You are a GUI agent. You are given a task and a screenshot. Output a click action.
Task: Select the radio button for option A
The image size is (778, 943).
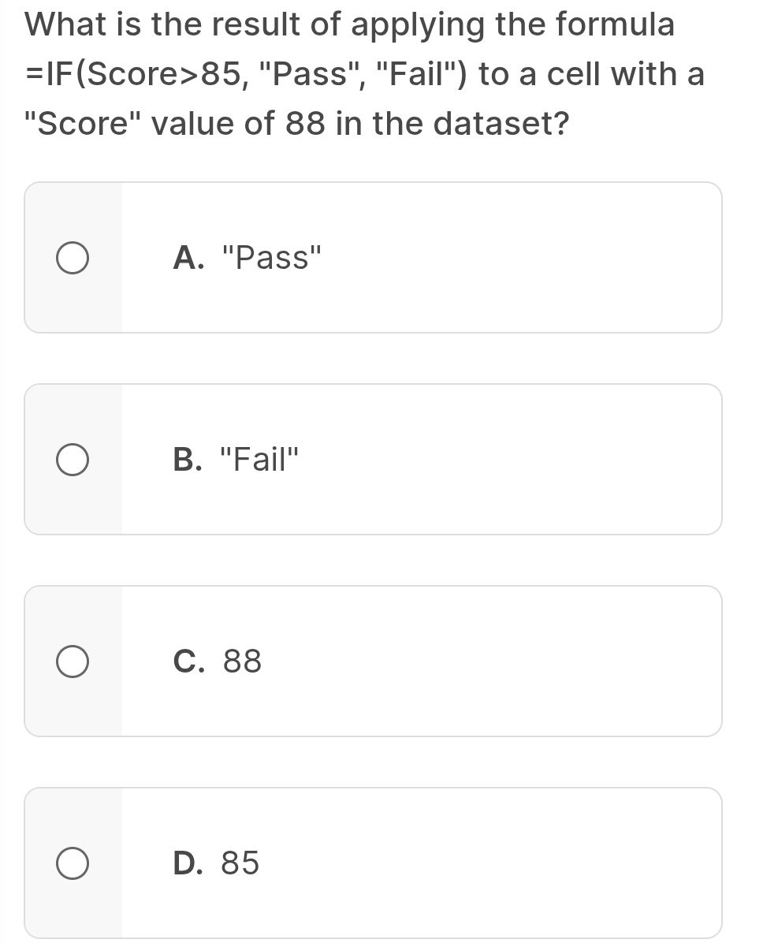tap(73, 258)
